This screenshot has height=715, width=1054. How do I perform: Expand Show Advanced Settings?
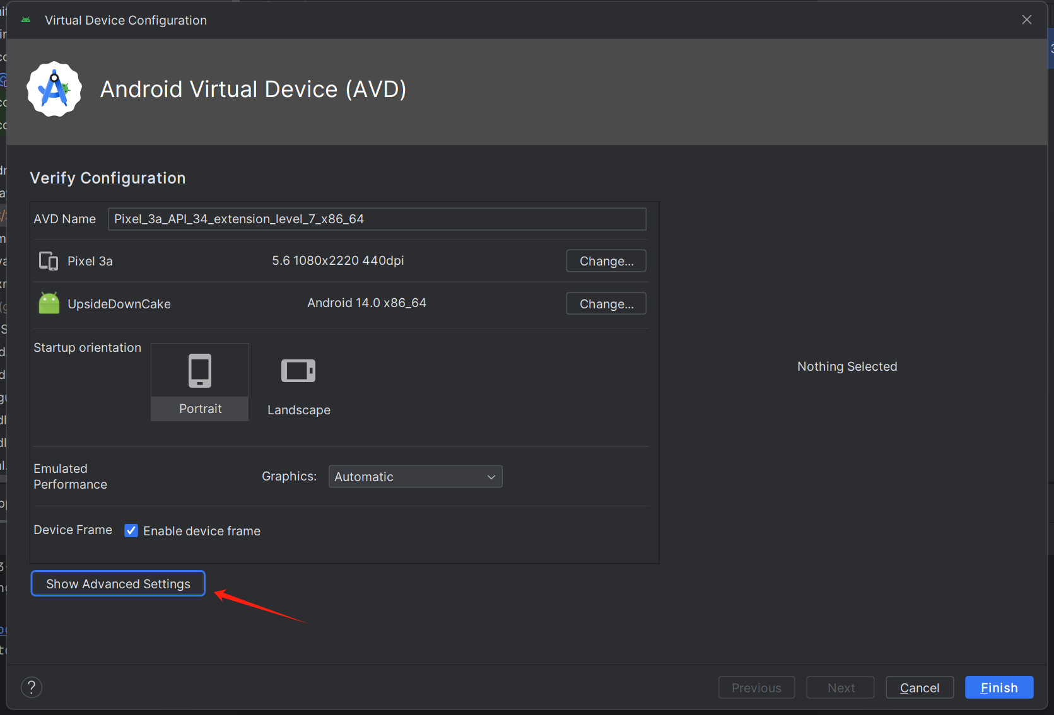pyautogui.click(x=118, y=584)
